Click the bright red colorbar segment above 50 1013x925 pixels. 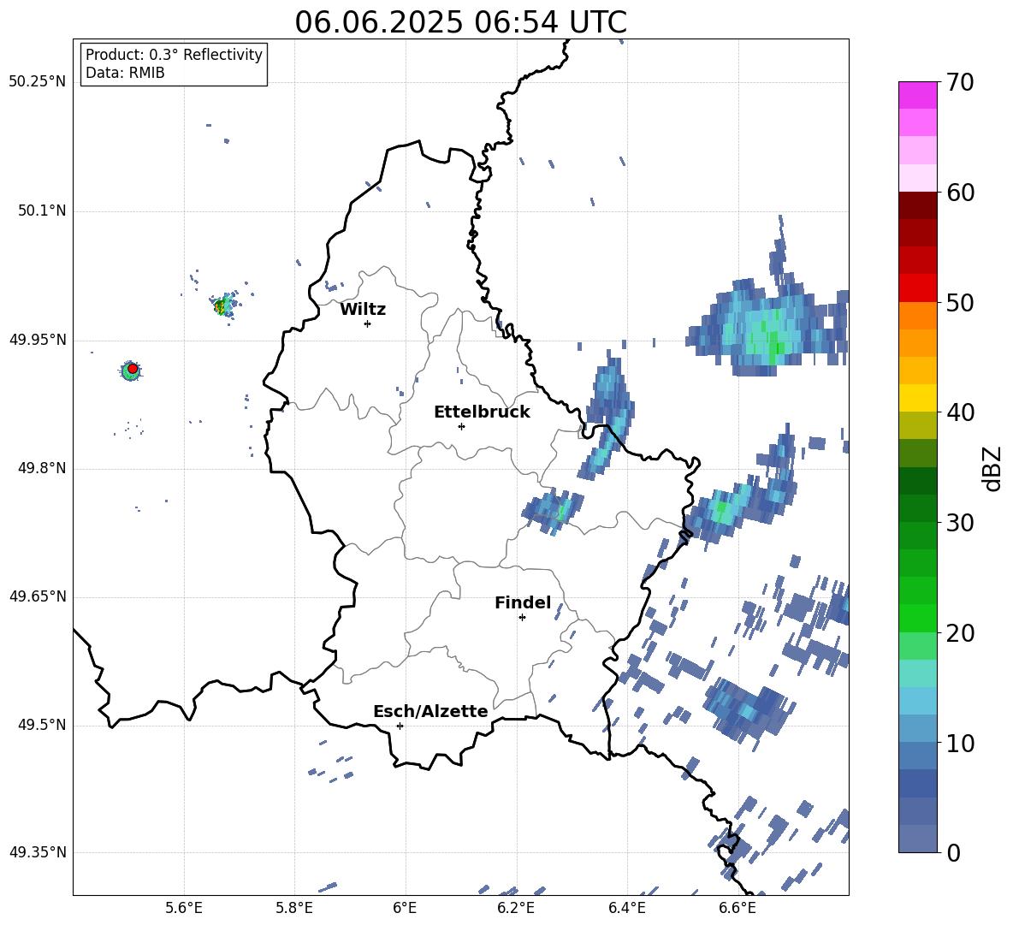coord(917,288)
